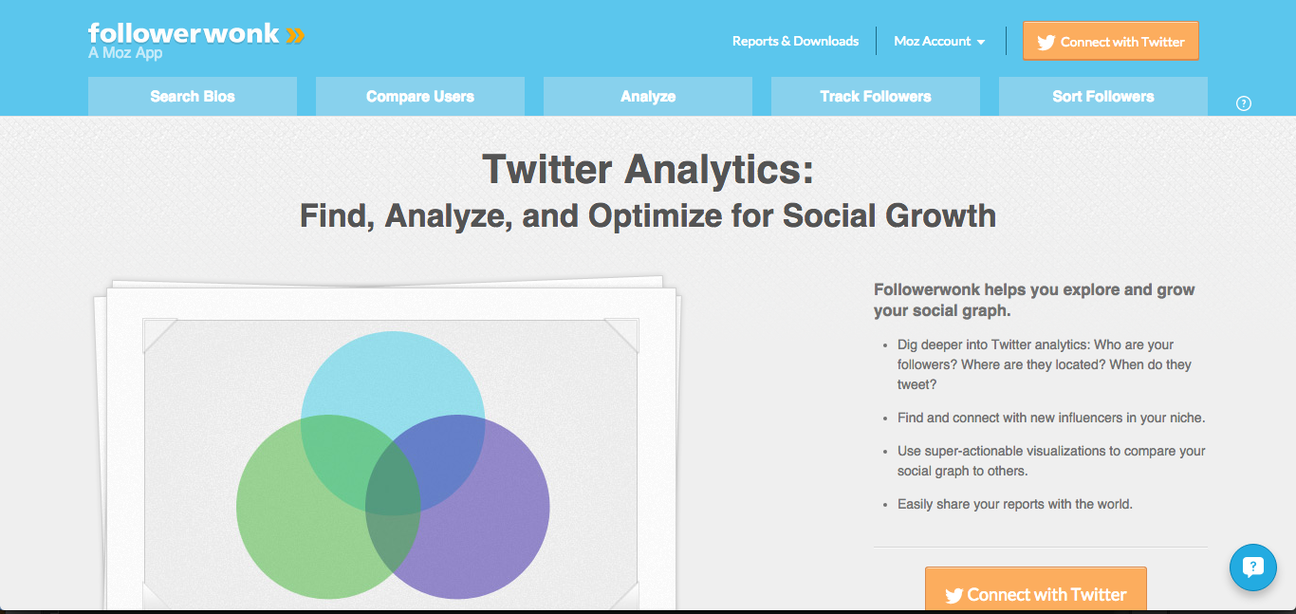Switch to the Search Bios tab
1296x614 pixels.
pyautogui.click(x=193, y=96)
